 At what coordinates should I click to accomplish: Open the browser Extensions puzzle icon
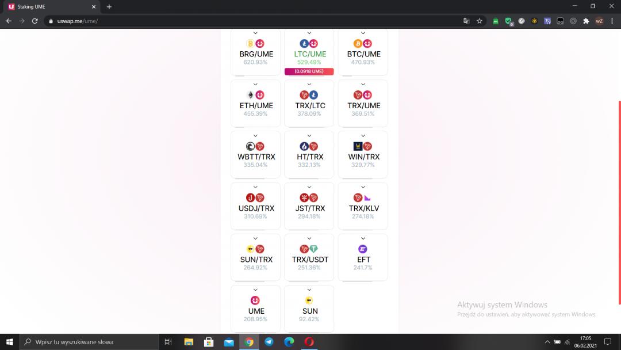[x=586, y=21]
